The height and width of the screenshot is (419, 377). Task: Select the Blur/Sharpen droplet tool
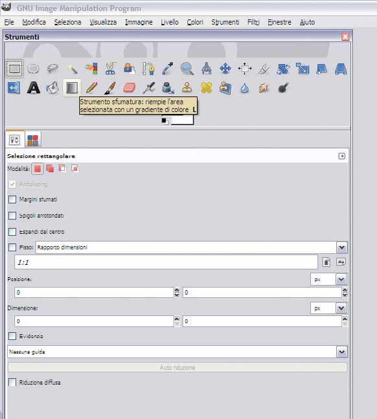(x=245, y=87)
